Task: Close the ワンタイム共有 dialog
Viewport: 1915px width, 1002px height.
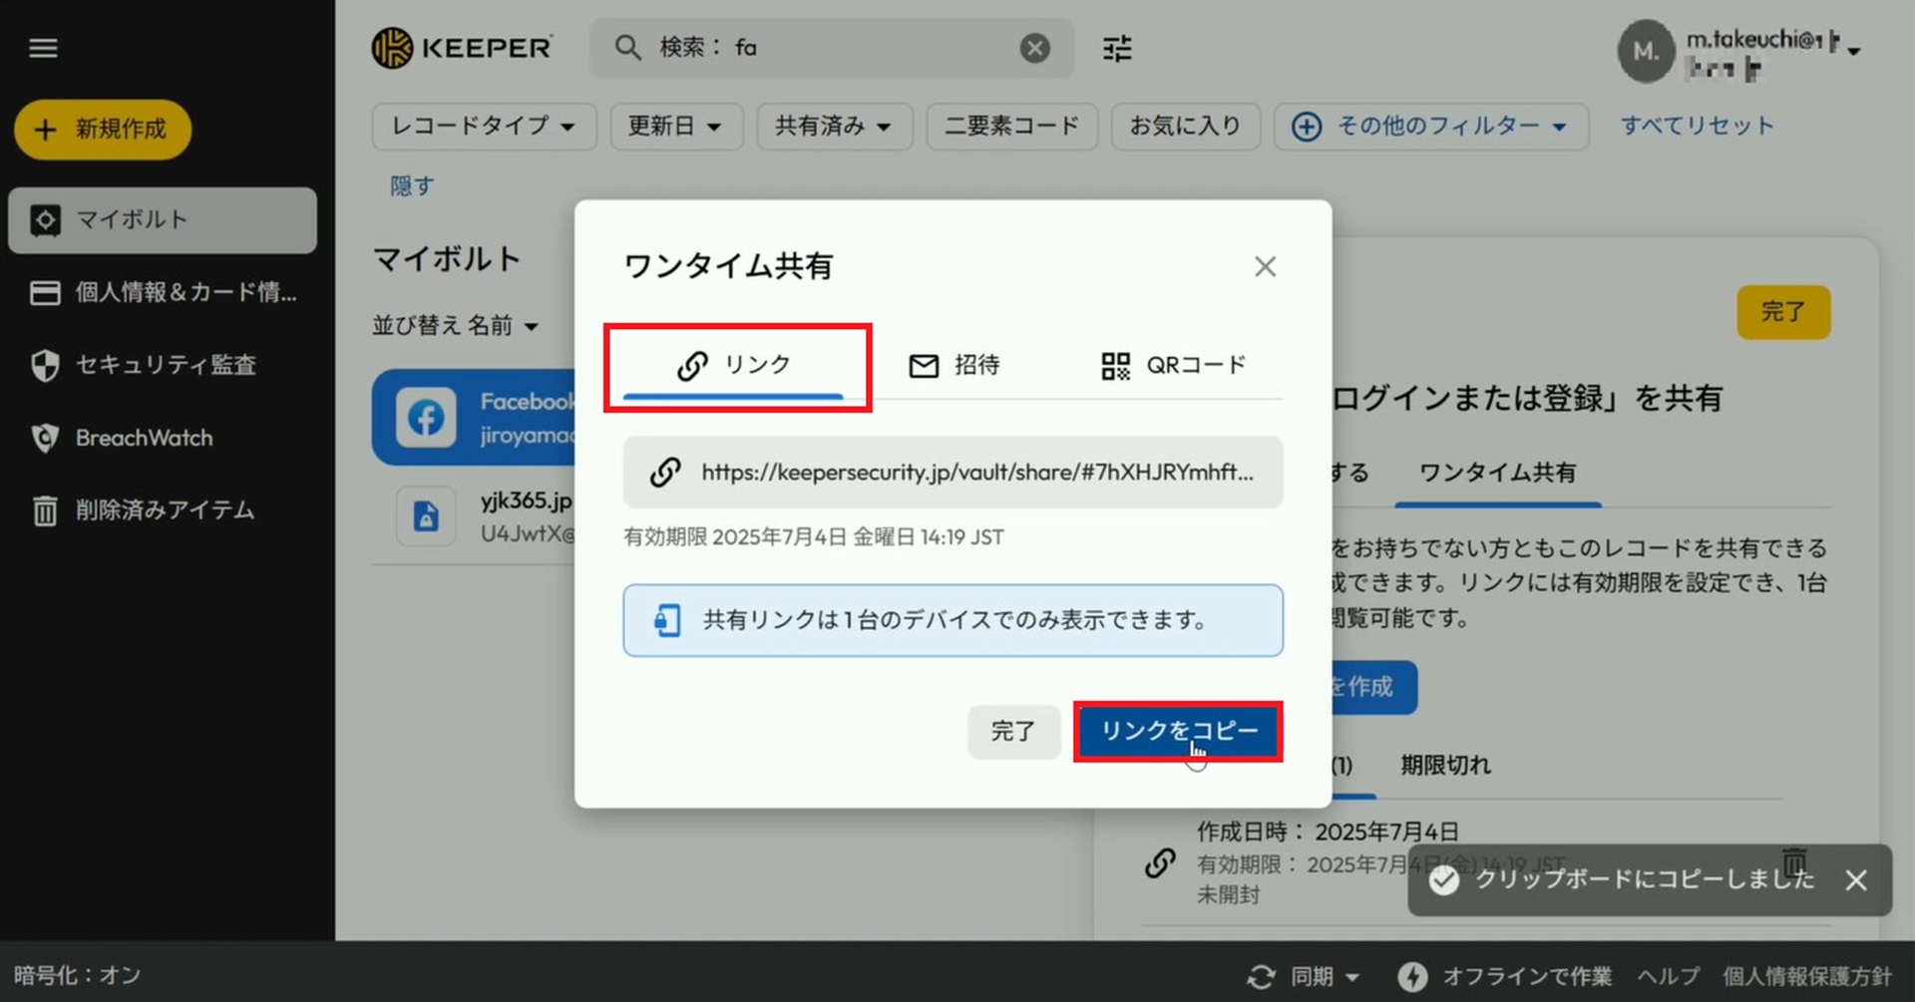Action: (x=1265, y=267)
